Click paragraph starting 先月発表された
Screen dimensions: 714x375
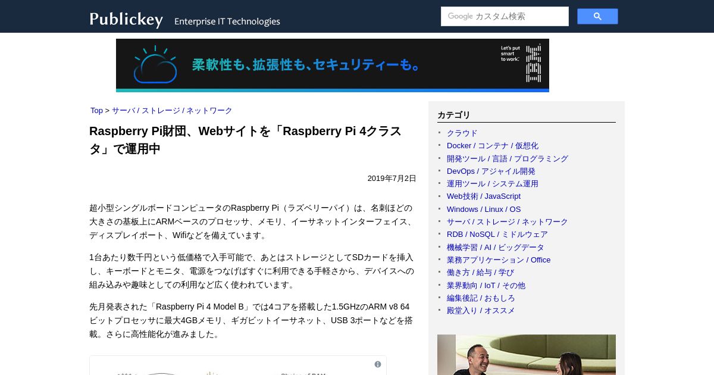[x=252, y=320]
